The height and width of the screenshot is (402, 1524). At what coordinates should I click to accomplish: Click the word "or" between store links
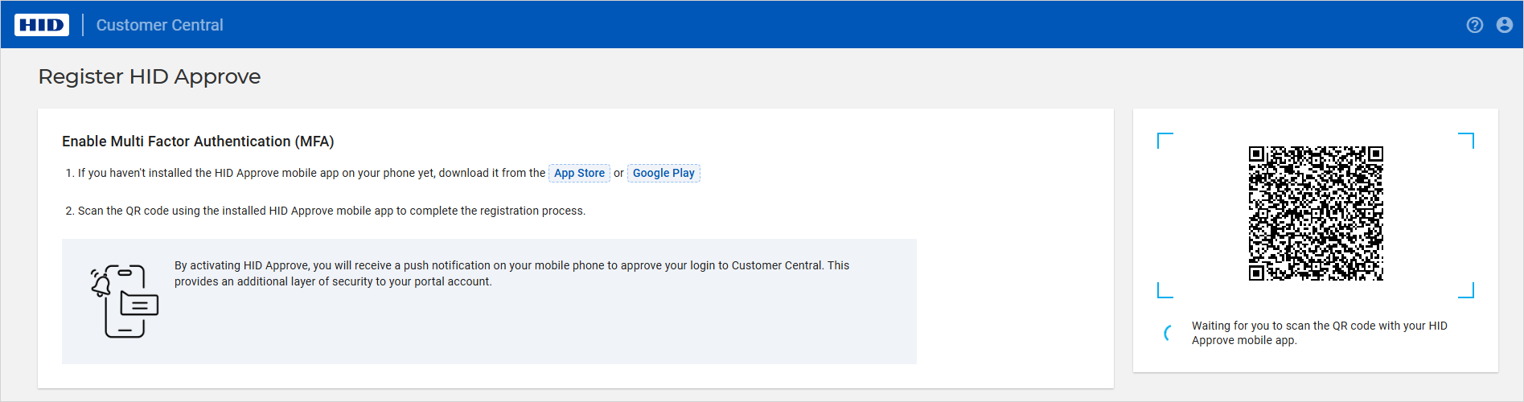(x=618, y=173)
